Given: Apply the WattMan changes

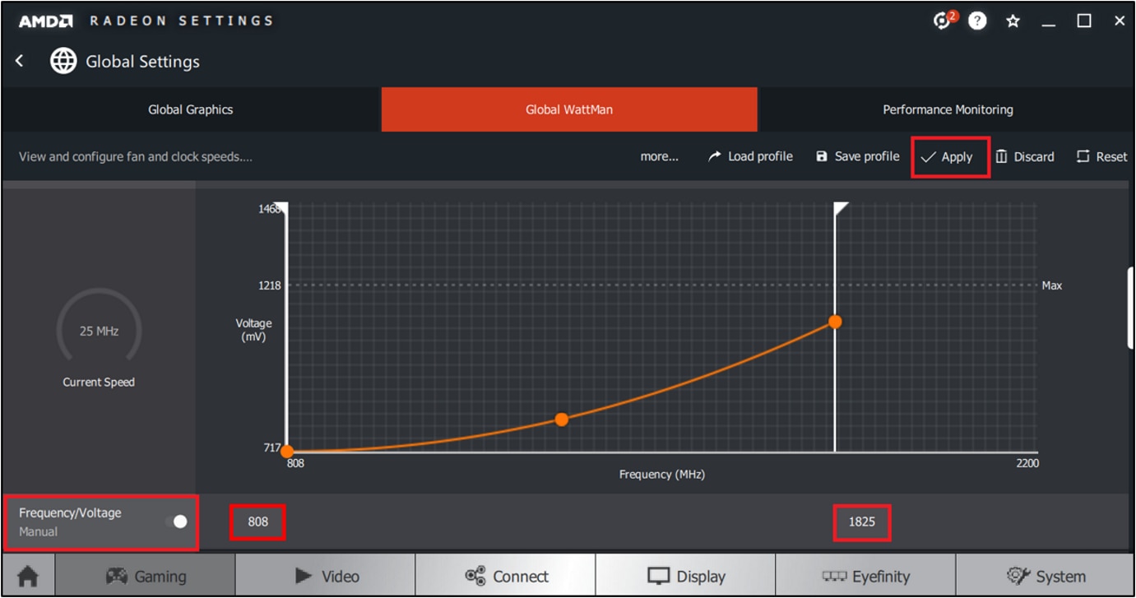Looking at the screenshot, I should [x=948, y=157].
